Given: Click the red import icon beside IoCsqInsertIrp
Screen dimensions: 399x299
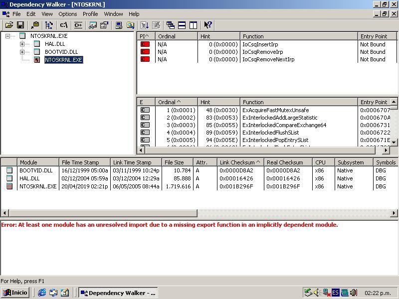Looking at the screenshot, I should coord(145,44).
